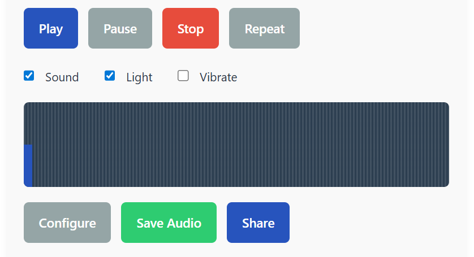Screen dimensions: 474x257
Task: Start playback with Play
Action: [51, 28]
